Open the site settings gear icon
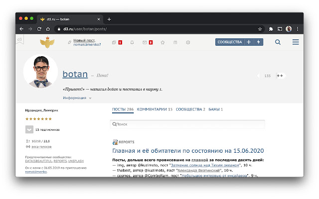This screenshot has height=199, width=319. pos(188,42)
